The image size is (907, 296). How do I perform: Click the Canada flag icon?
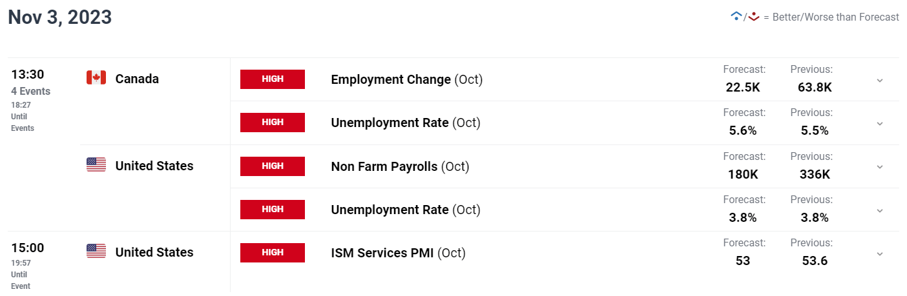coord(96,78)
